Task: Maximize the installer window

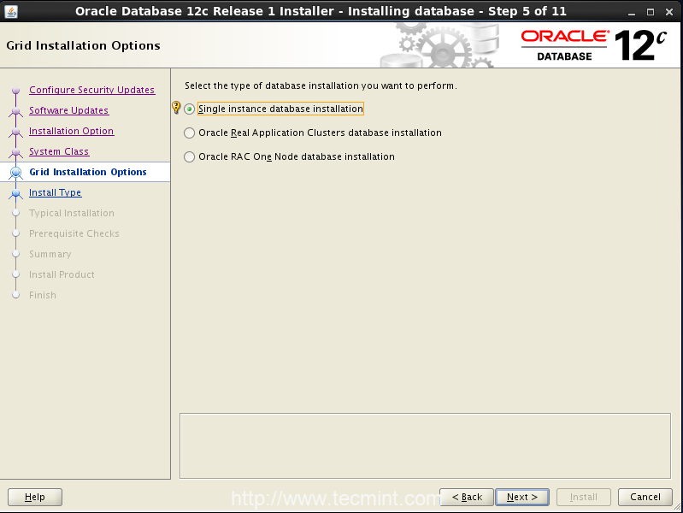Action: coord(651,12)
